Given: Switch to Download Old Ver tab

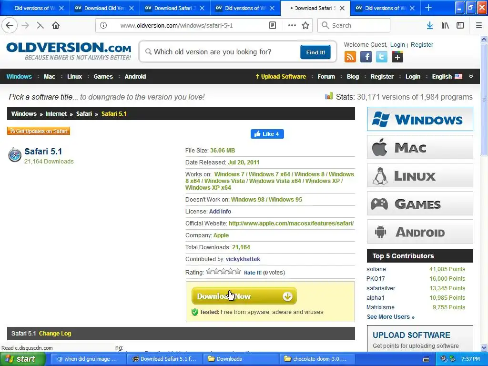Looking at the screenshot, I should coord(105,8).
